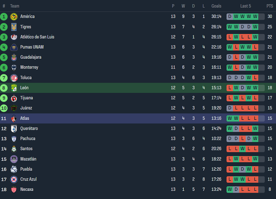Click América's most recent green W result
Viewport: 276px width, 199px height.
[x=255, y=17]
